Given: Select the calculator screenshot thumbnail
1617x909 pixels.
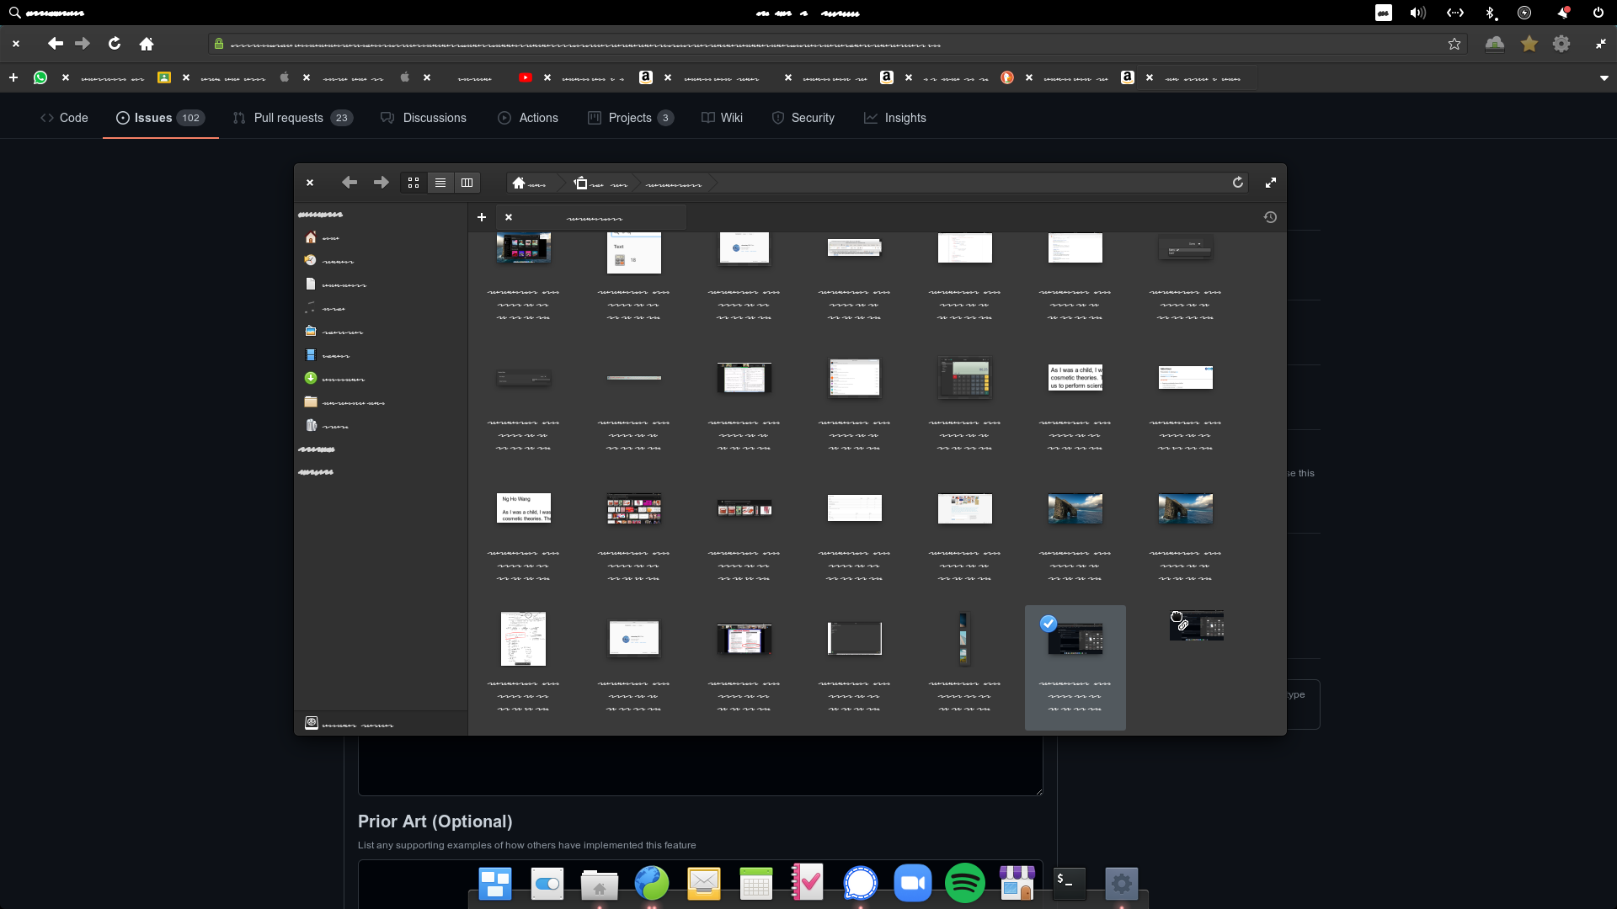Looking at the screenshot, I should 964,378.
